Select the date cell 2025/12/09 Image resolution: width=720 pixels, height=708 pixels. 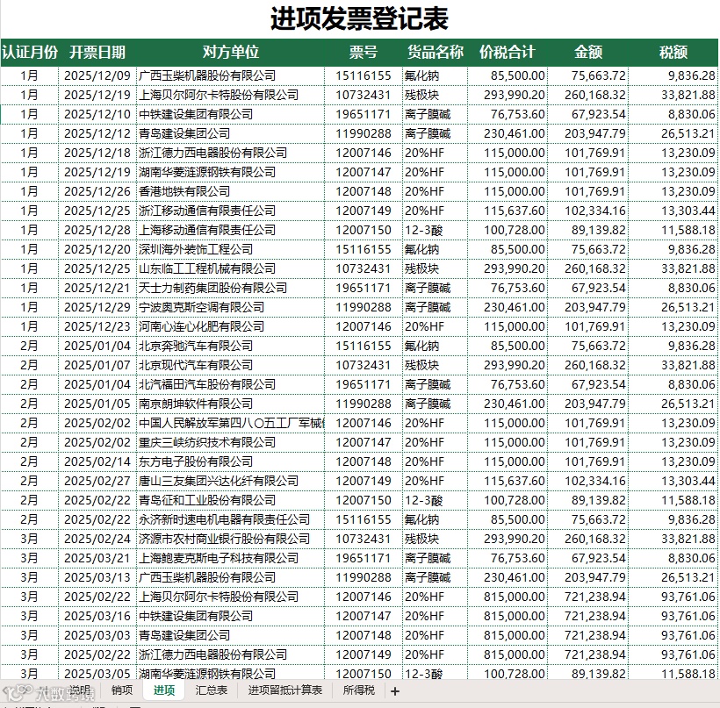97,75
